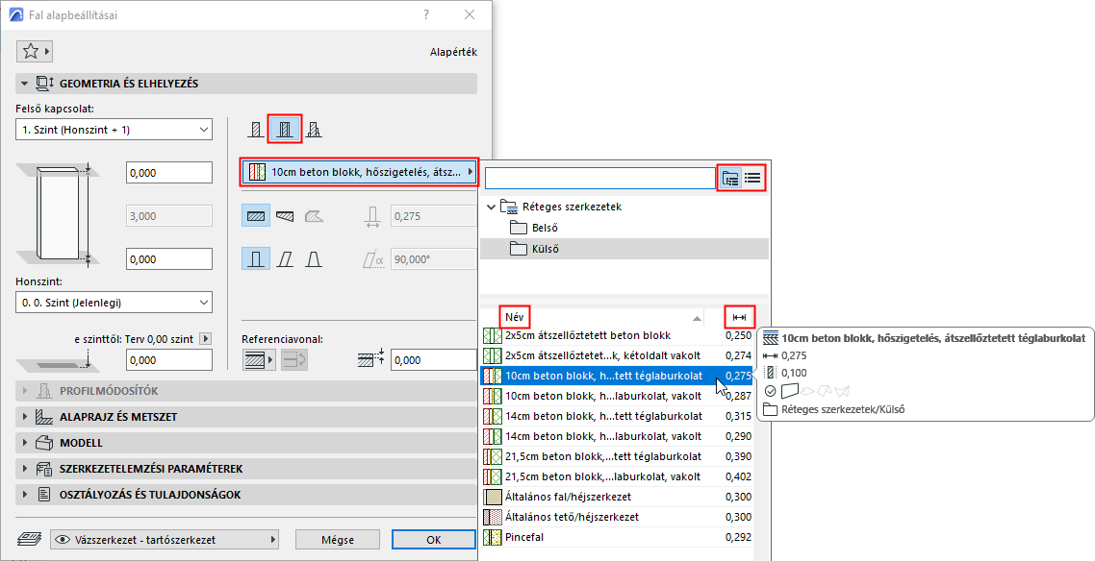
Task: Select the basic wall structure icon
Action: [256, 129]
